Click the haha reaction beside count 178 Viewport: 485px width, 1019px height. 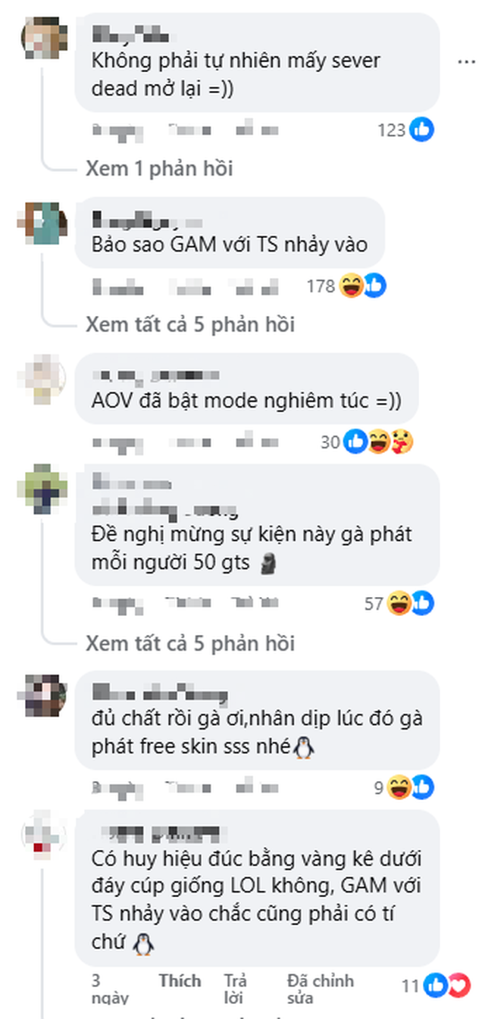coord(352,286)
